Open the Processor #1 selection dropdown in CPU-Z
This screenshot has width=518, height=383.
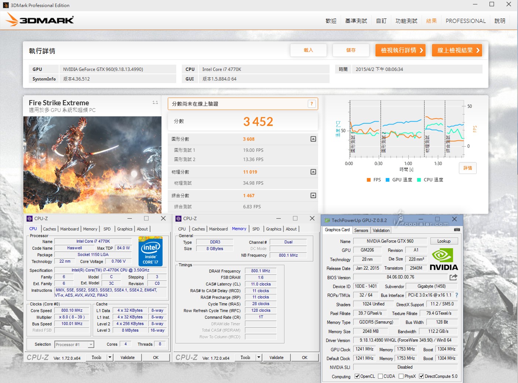[x=74, y=345]
